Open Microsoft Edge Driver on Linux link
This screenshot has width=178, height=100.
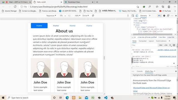(x=151, y=89)
